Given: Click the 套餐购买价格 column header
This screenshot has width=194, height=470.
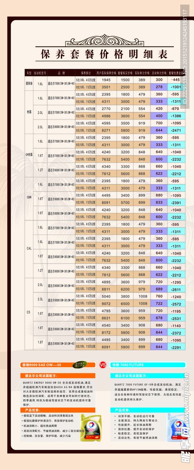Looking at the screenshot, I should click(125, 73).
